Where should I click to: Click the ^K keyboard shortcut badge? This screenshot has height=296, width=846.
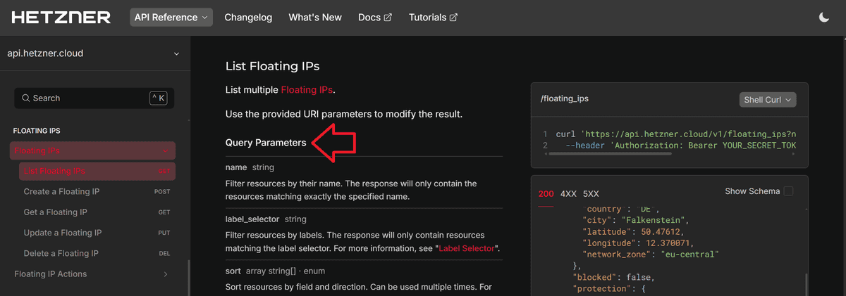click(158, 98)
